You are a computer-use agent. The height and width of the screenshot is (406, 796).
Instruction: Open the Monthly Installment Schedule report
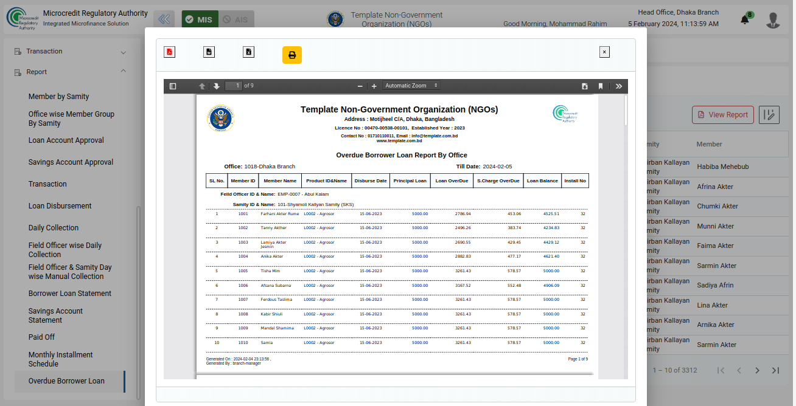[61, 359]
